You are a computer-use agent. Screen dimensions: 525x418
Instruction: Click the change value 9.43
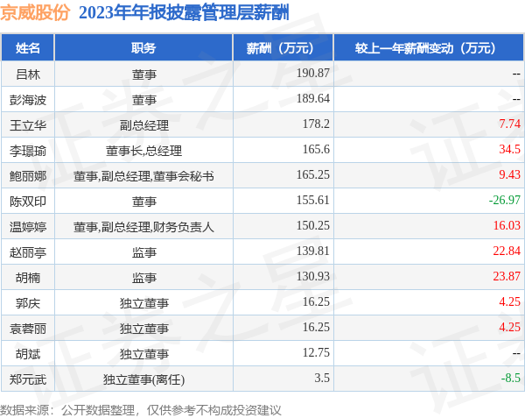pos(509,174)
